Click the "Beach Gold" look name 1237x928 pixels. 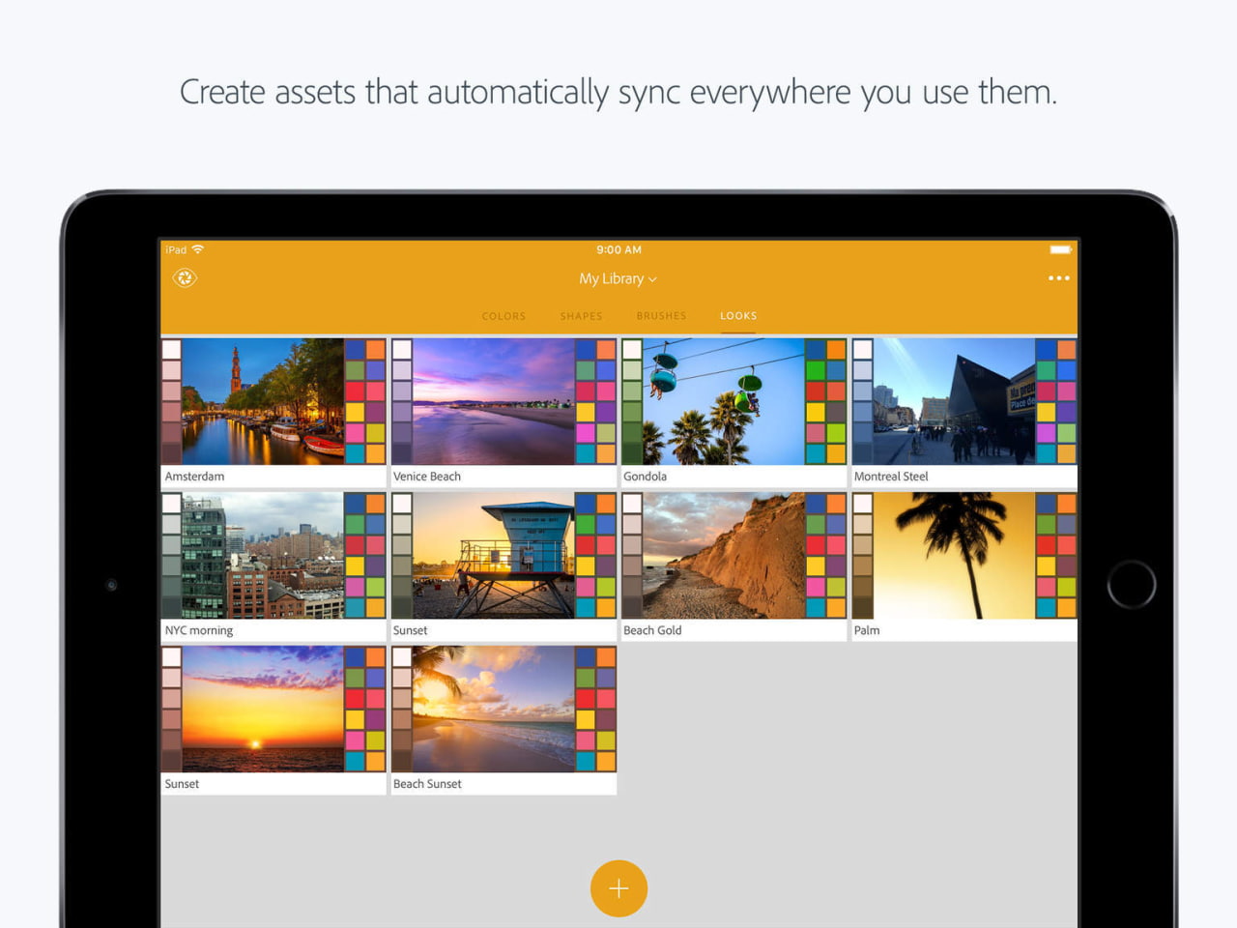tap(652, 630)
